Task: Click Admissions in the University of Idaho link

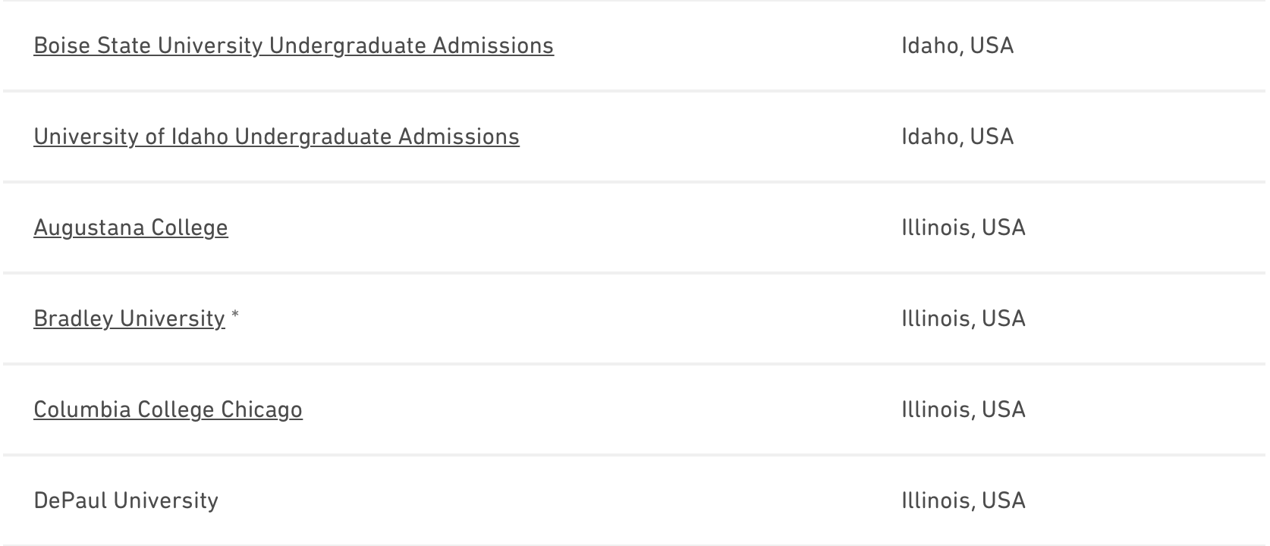Action: 459,136
